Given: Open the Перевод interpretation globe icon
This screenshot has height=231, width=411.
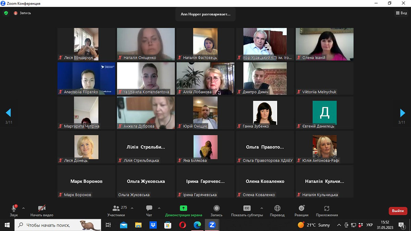Looking at the screenshot, I should 277,208.
